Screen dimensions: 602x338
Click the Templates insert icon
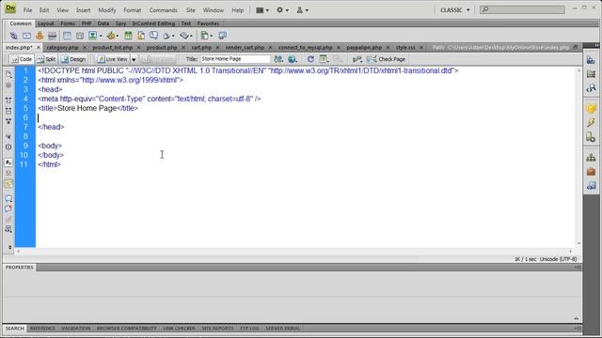click(x=205, y=36)
